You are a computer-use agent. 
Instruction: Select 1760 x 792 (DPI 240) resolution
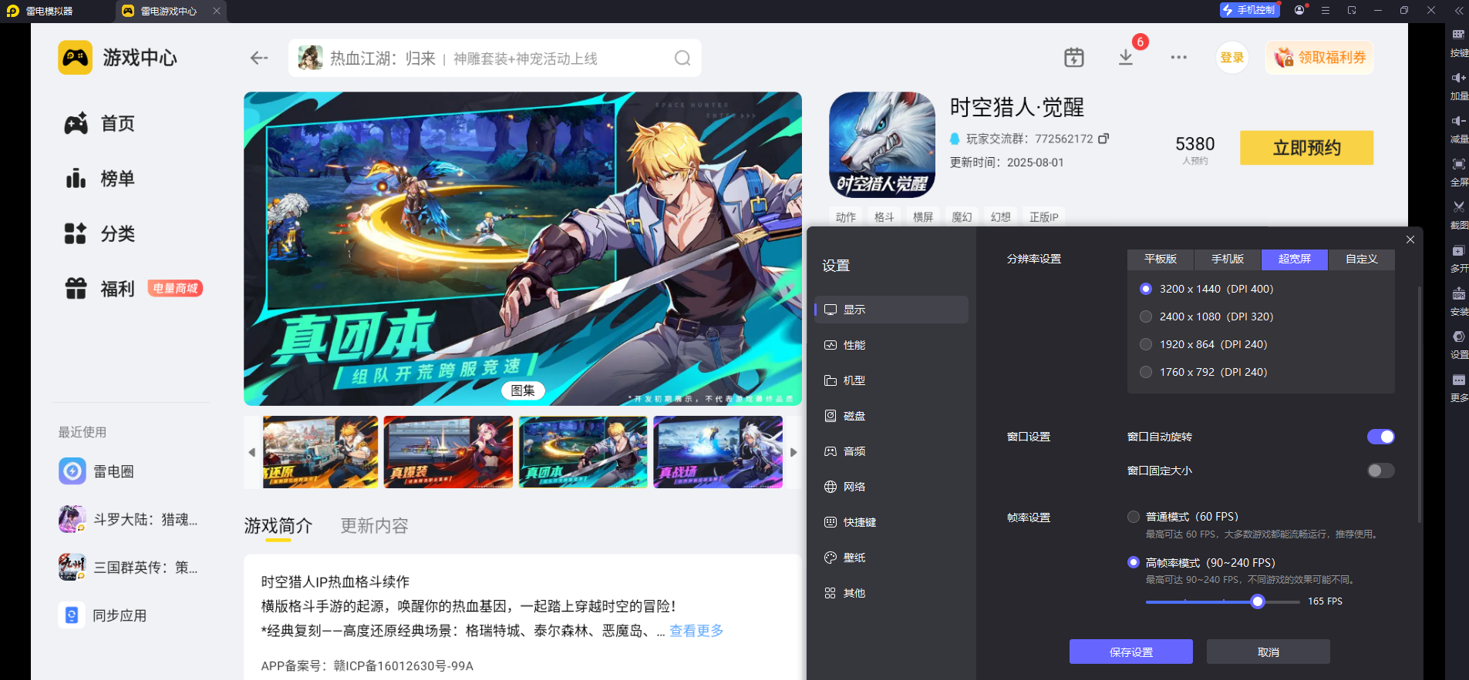click(x=1146, y=372)
